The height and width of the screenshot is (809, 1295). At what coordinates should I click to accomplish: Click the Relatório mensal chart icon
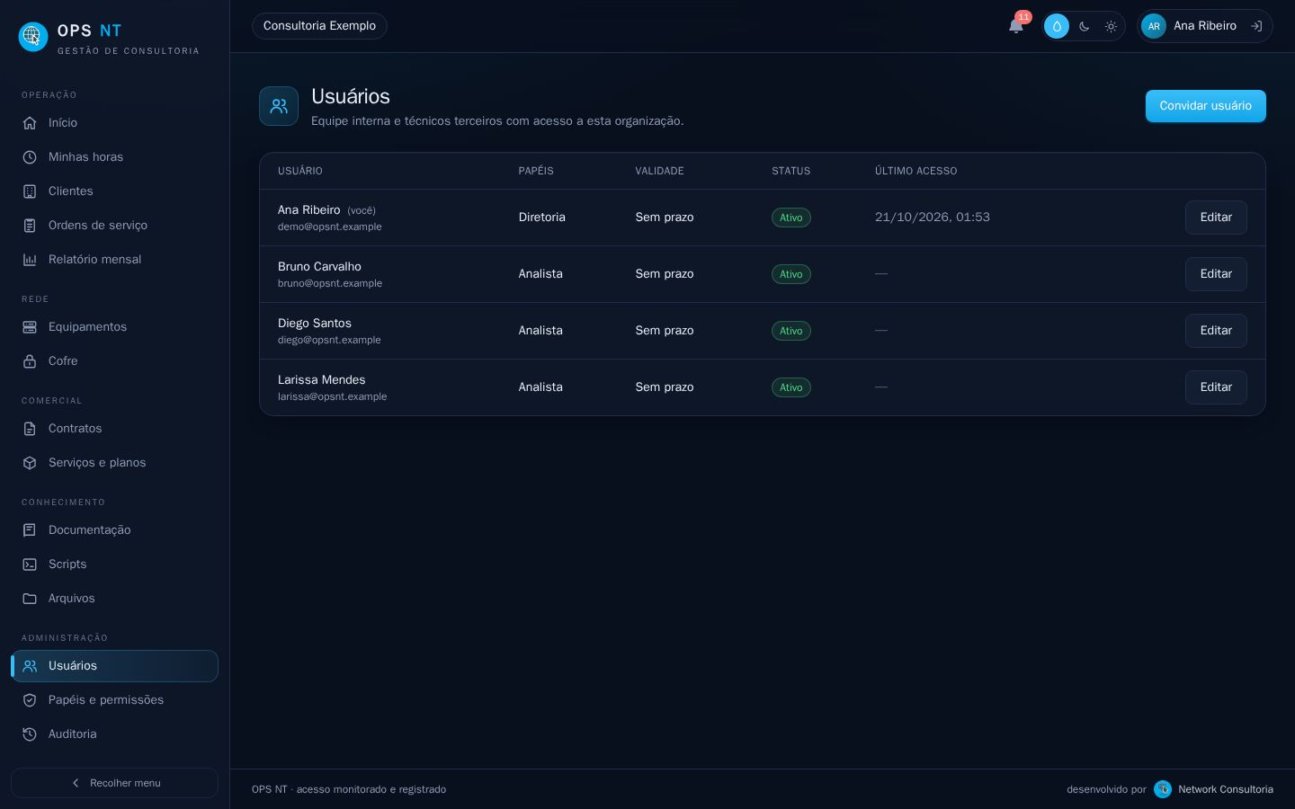[30, 260]
